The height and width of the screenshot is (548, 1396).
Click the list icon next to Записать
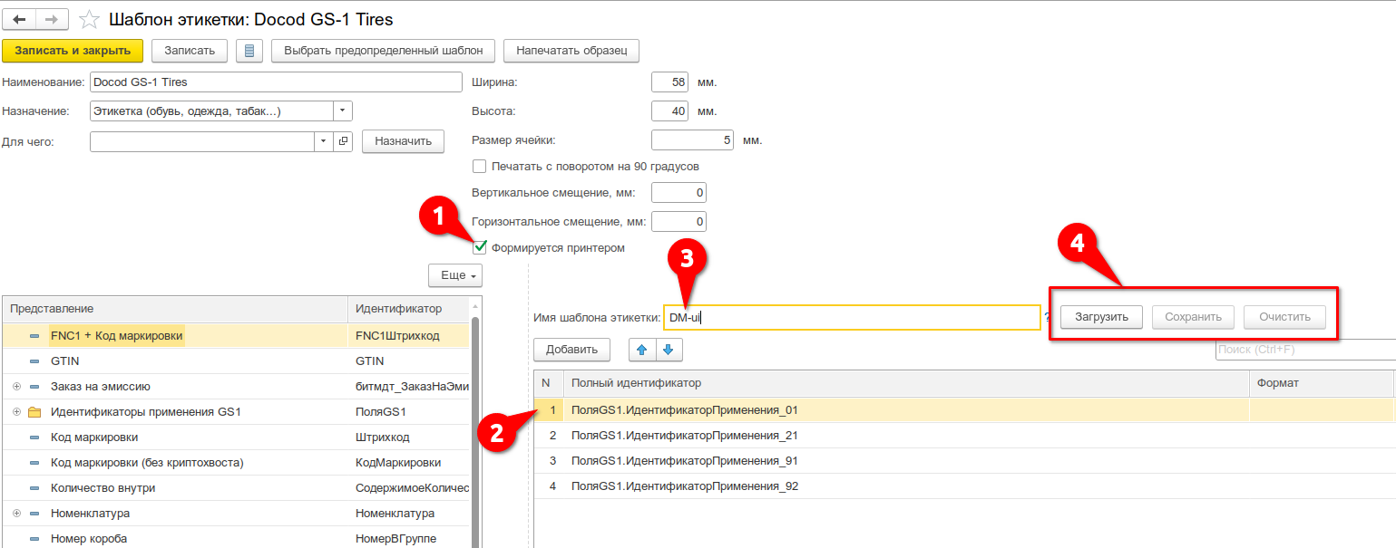[249, 51]
